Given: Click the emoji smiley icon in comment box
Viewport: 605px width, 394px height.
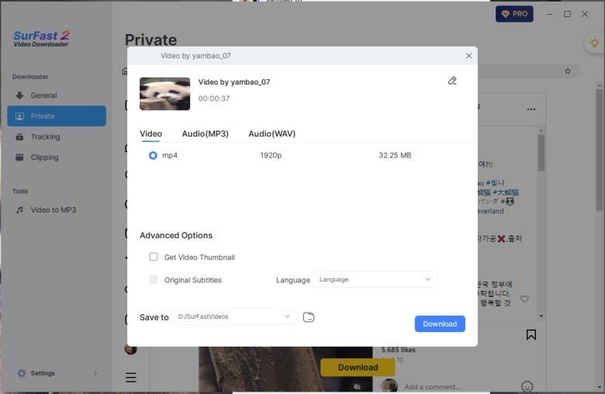Looking at the screenshot, I should [x=527, y=386].
